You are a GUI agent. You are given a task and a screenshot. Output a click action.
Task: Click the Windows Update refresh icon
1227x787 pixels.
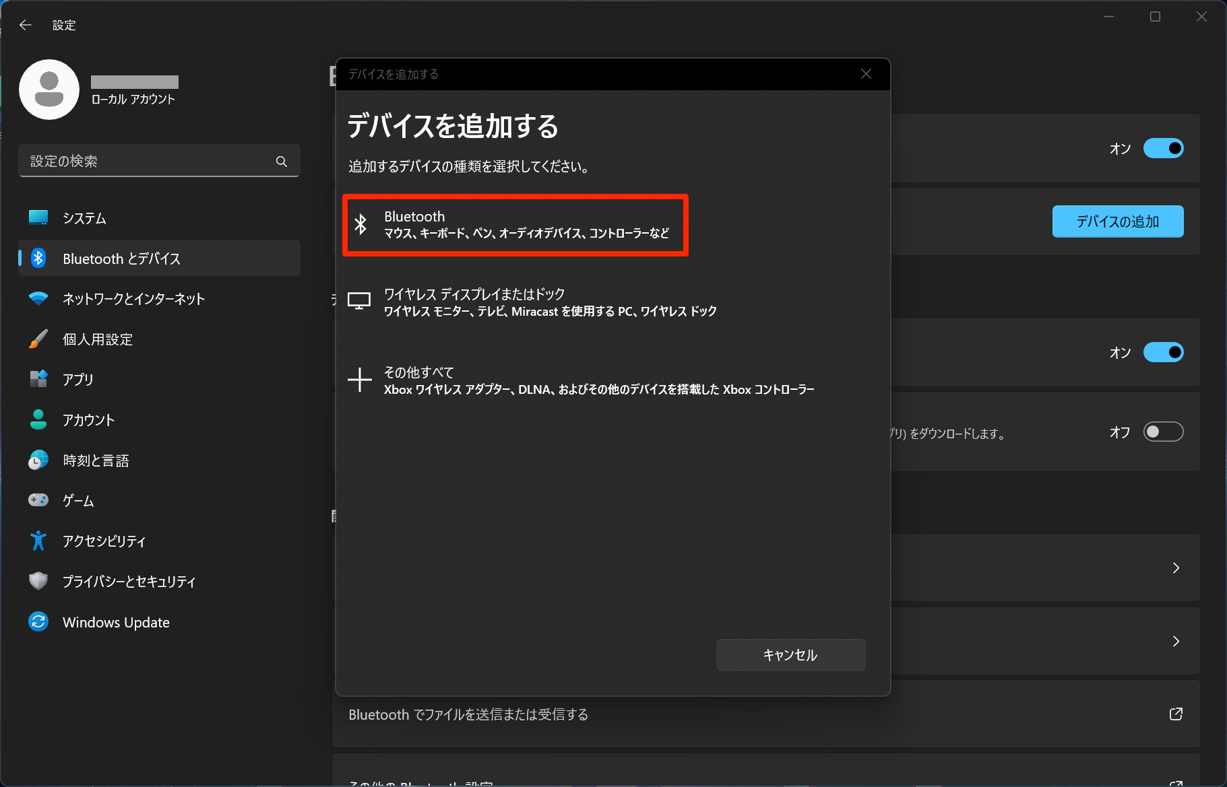(x=38, y=621)
